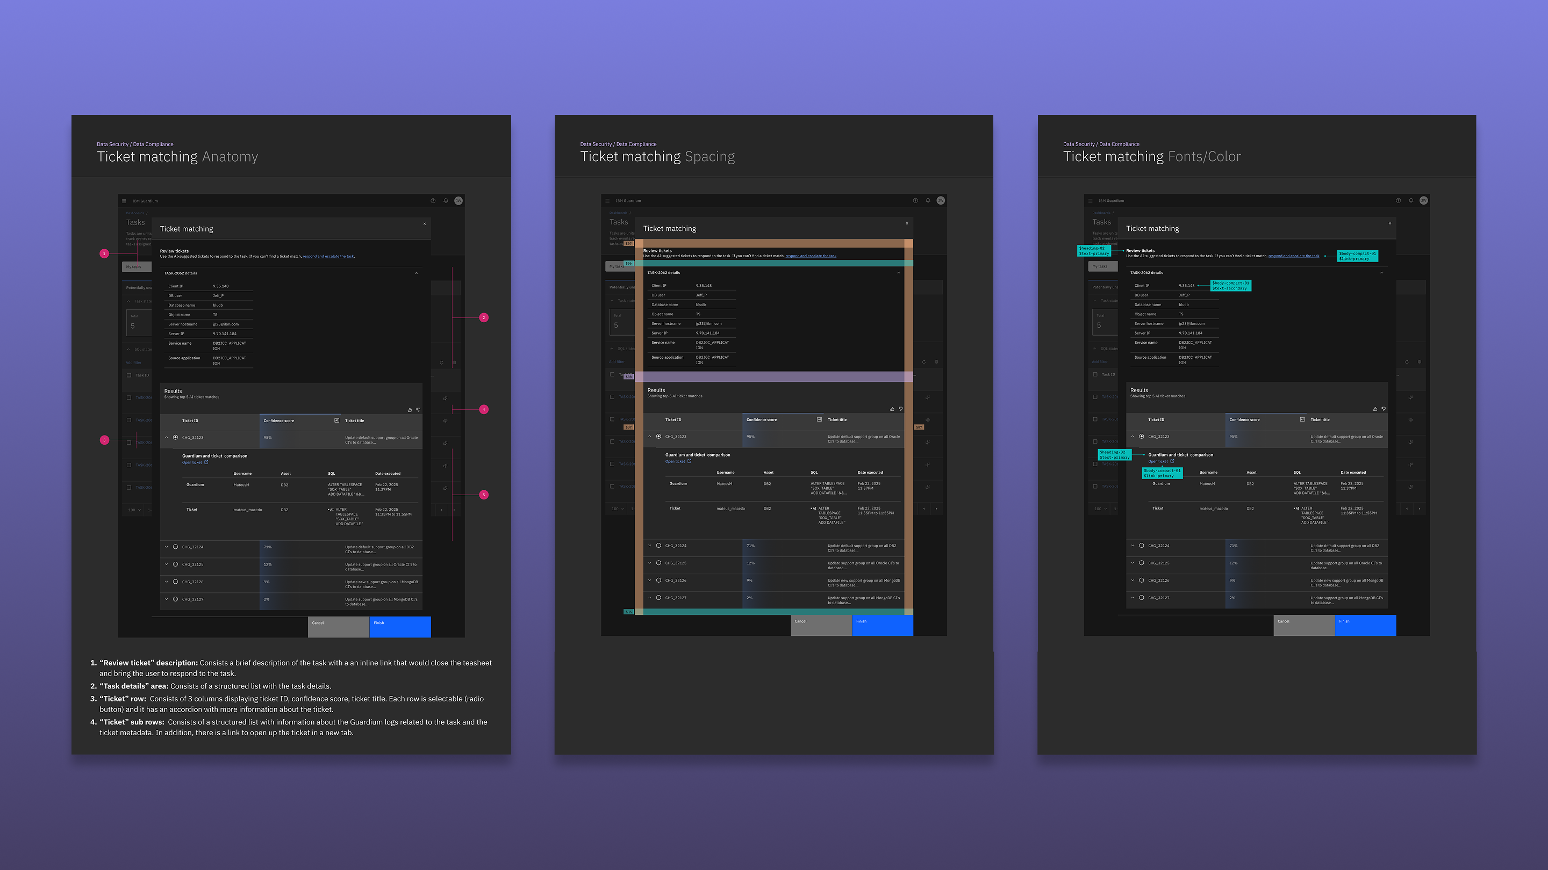This screenshot has height=870, width=1548.
Task: Click the AI label icon in Anatomy's Confidence score header
Action: [336, 421]
